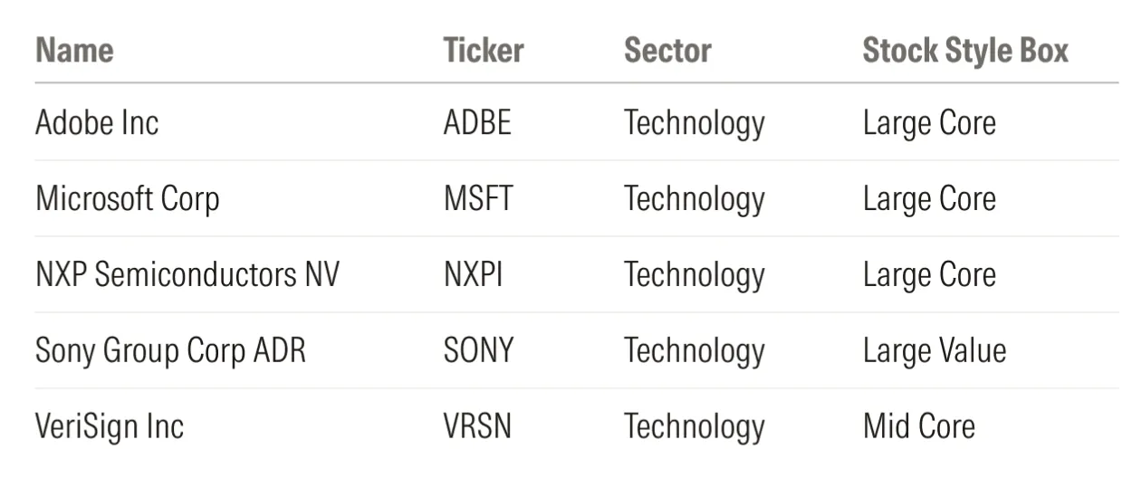
Task: Click the Mid Core style cell
Action: 918,426
